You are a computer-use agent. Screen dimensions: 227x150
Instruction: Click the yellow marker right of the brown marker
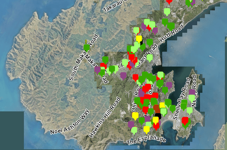163,106
